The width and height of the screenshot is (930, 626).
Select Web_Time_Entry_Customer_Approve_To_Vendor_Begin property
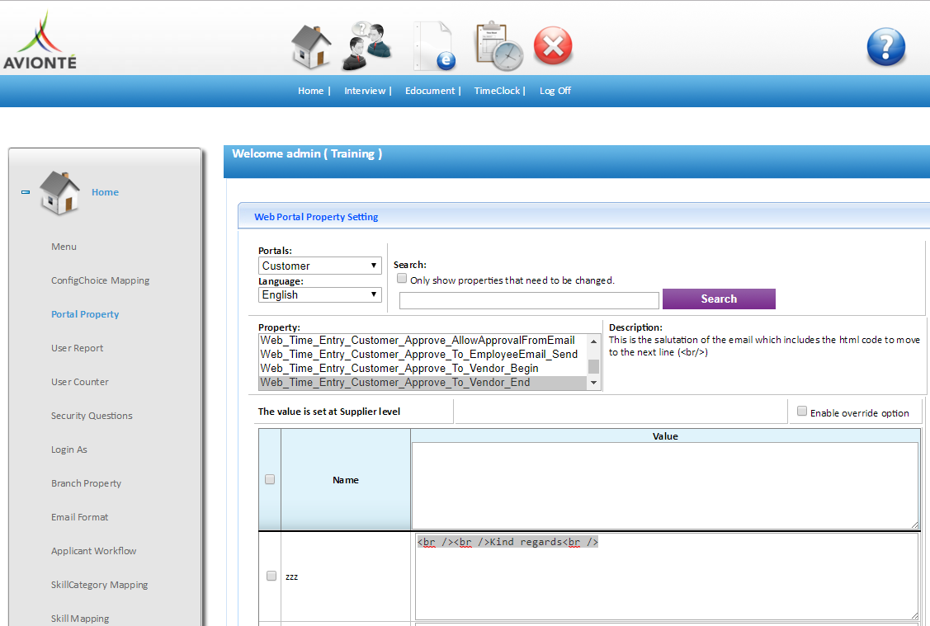pyautogui.click(x=423, y=369)
